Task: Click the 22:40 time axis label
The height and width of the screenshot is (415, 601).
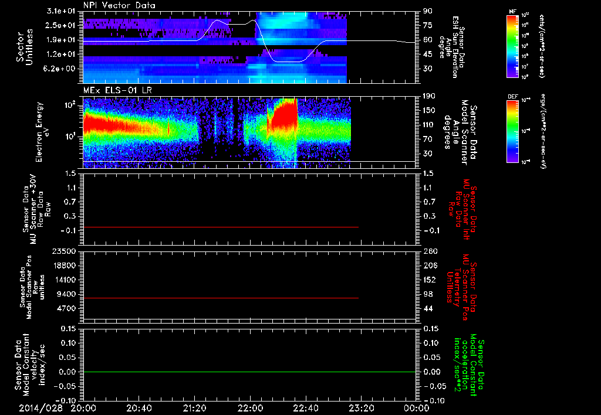Action: [305, 409]
